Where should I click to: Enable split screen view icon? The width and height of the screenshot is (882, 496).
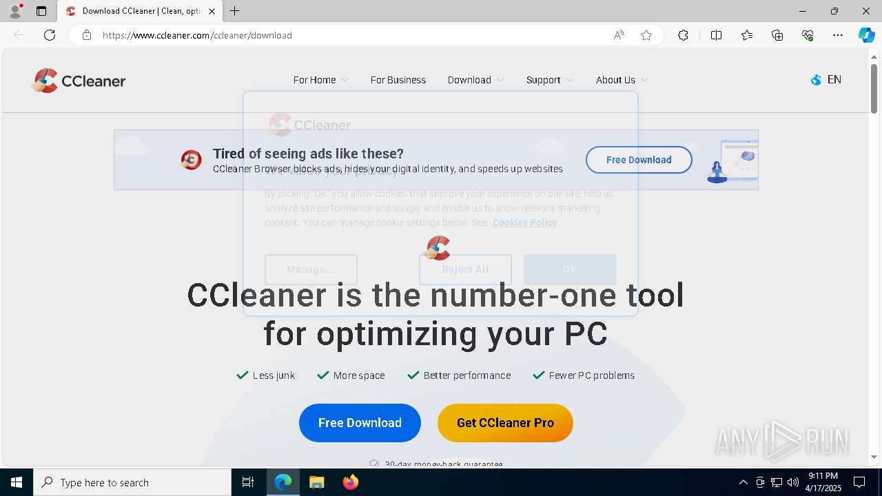[x=716, y=35]
